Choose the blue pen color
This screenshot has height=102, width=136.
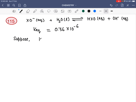(95, 11)
